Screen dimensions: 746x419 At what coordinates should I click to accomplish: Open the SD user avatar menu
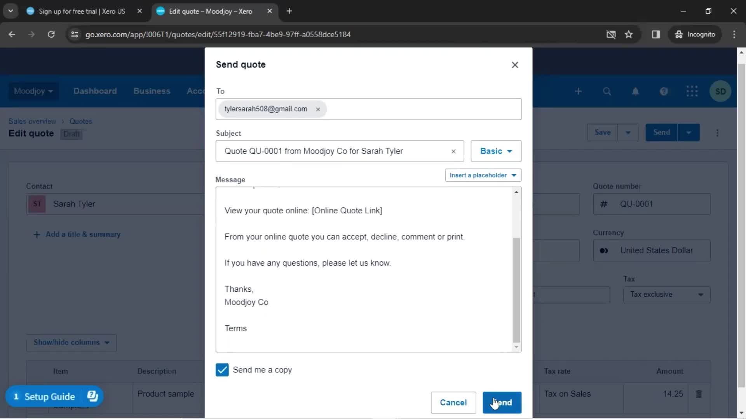[720, 91]
